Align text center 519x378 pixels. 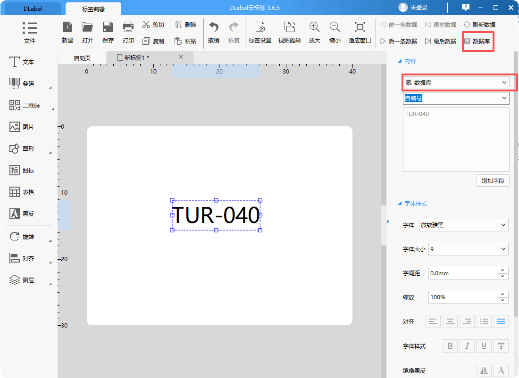click(x=450, y=321)
